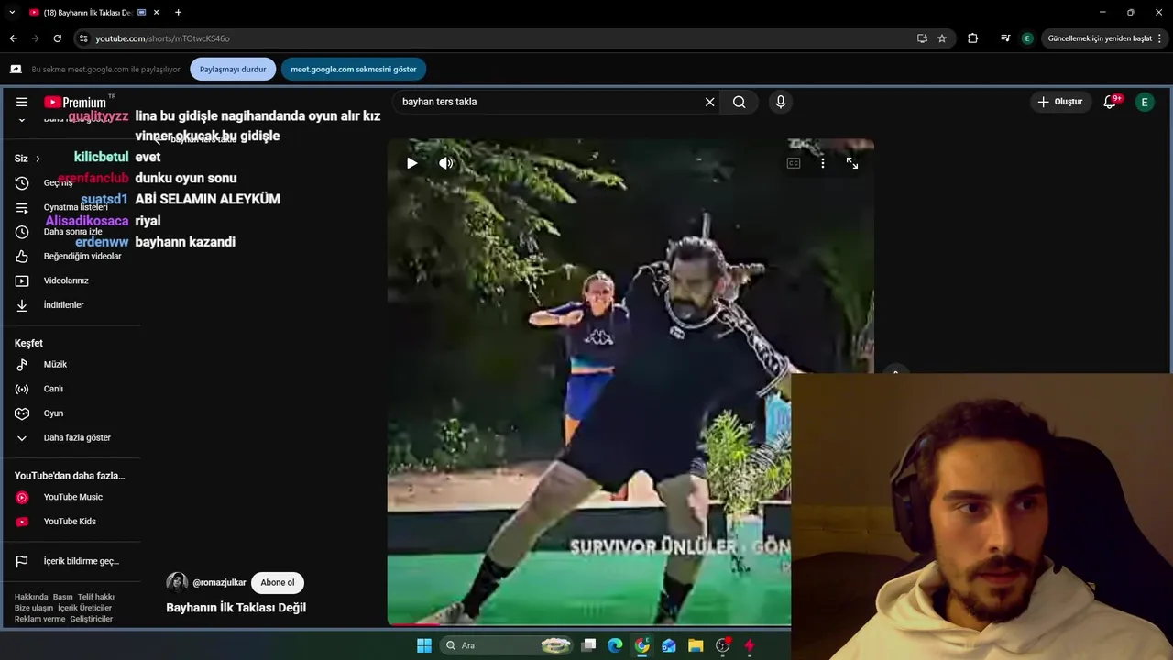Open romazjulkar channel avatar
Screen dimensions: 1173x660
click(177, 582)
